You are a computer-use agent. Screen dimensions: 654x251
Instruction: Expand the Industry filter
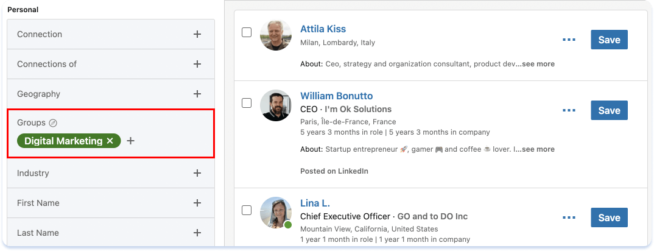tap(197, 173)
